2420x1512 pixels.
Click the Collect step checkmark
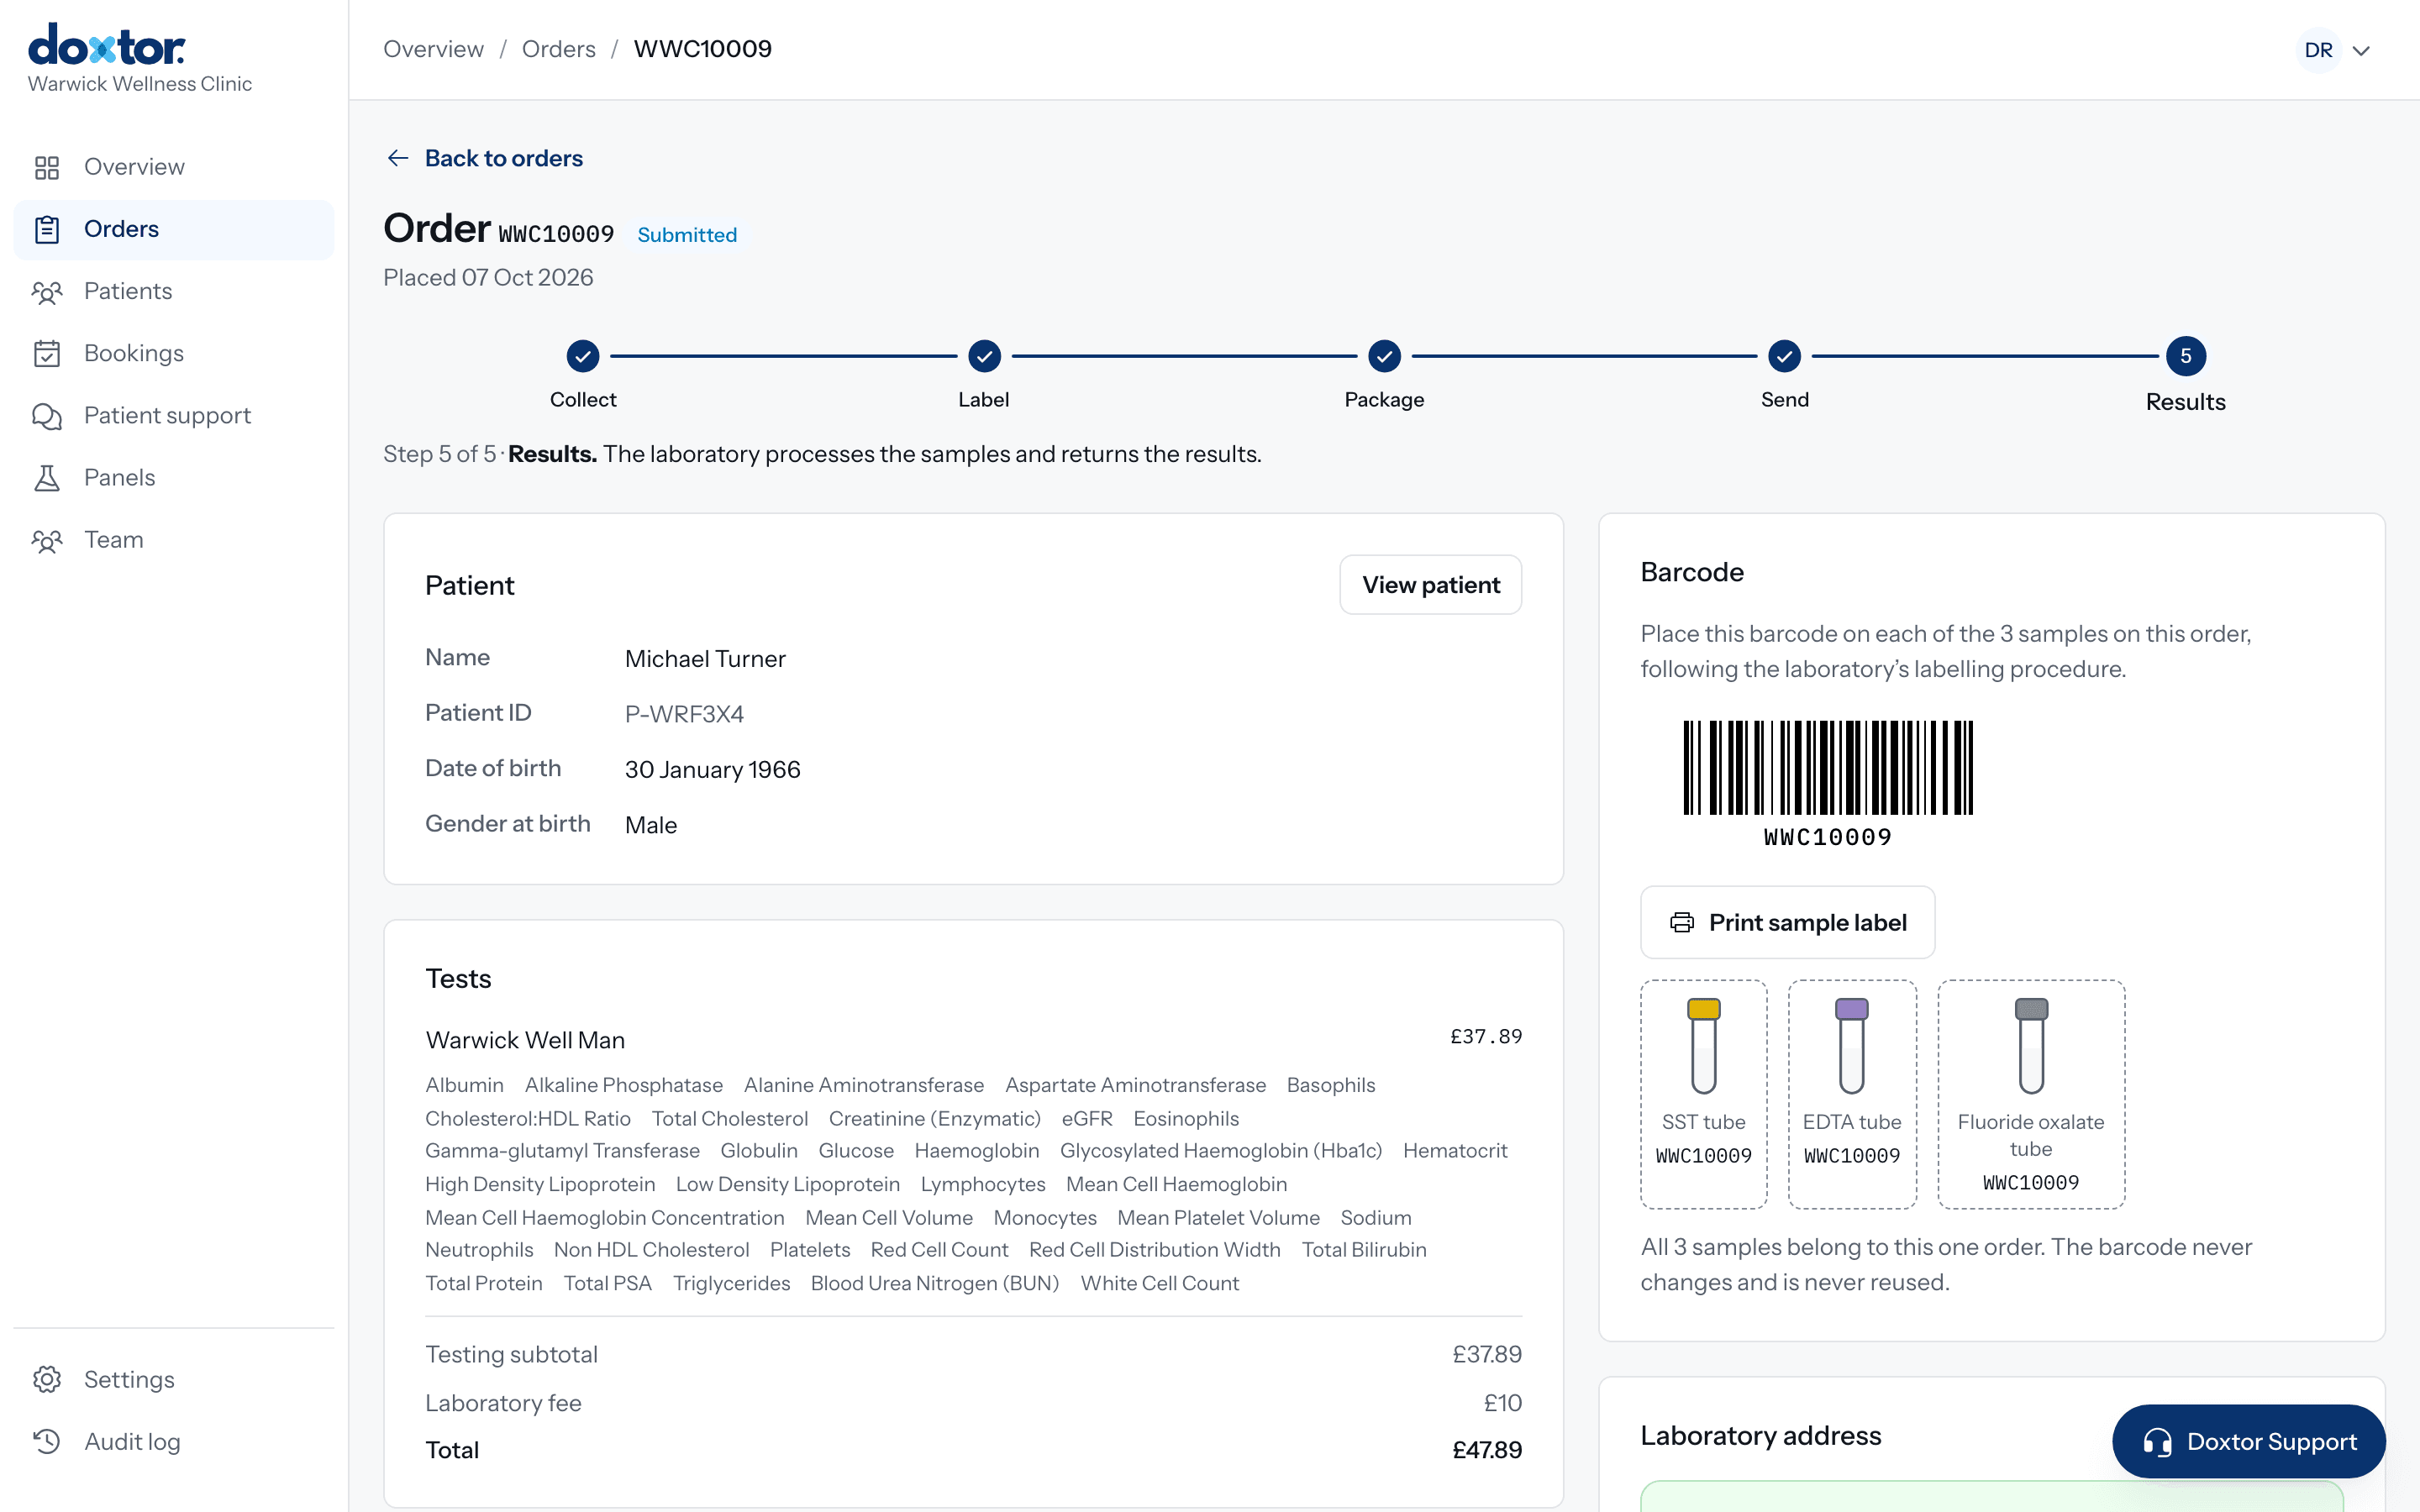coord(583,356)
